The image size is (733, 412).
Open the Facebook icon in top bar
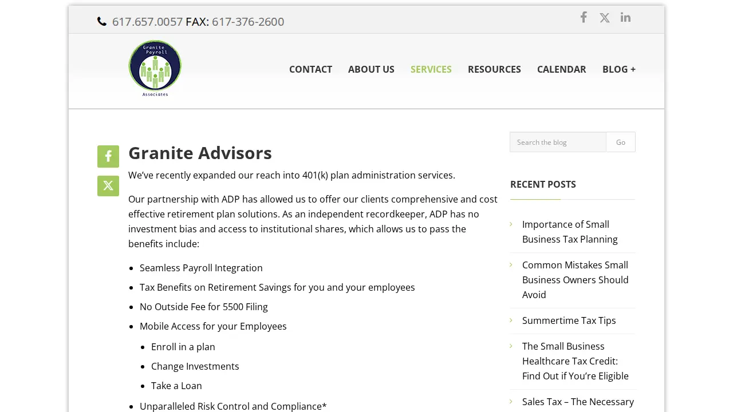(584, 17)
